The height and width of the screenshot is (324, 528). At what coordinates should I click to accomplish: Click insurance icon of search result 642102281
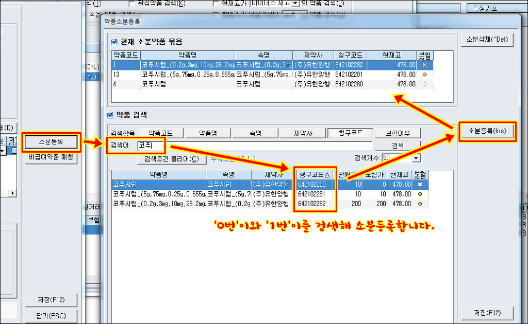(x=420, y=194)
